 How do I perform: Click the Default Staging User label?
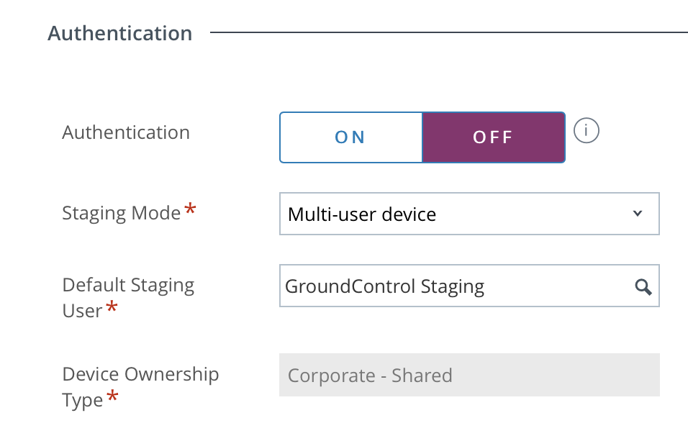(128, 285)
